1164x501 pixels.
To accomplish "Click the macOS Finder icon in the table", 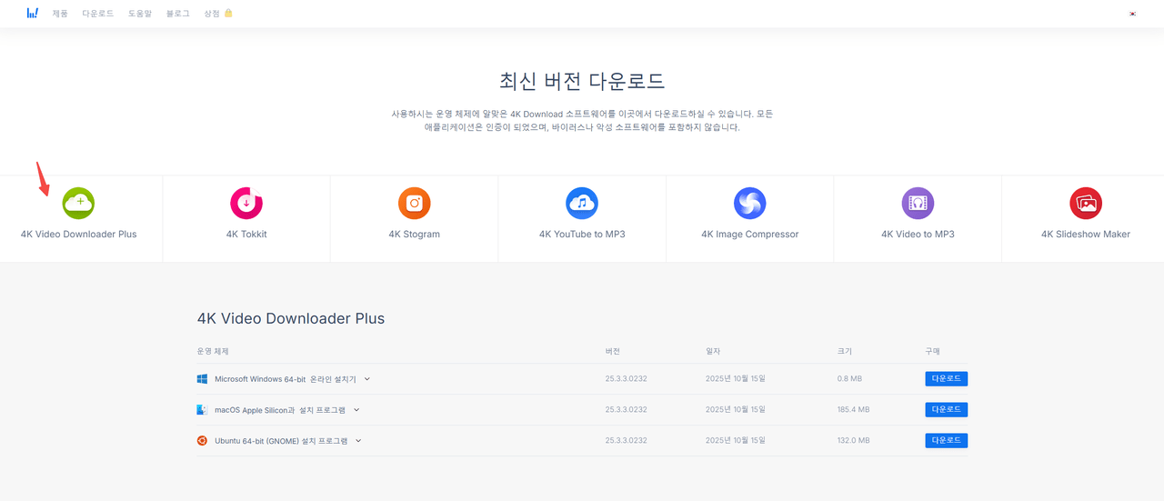I will pos(202,410).
